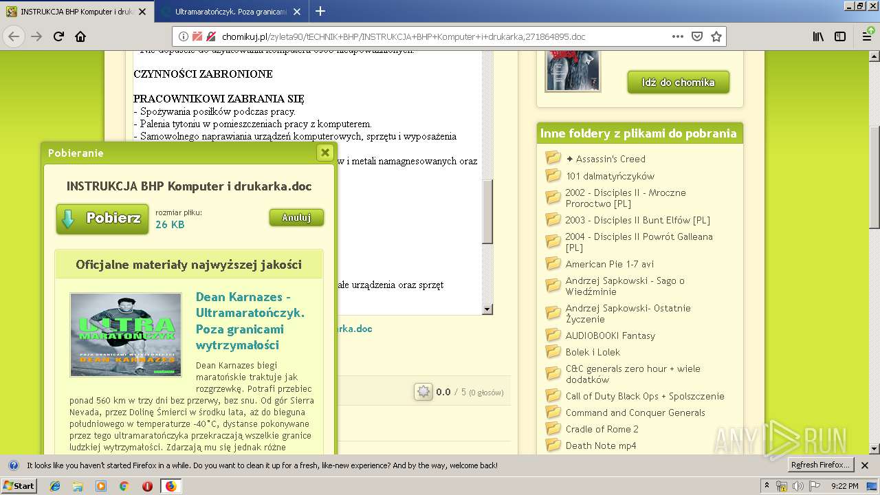Show site information icon in address bar
880x495 pixels.
[184, 36]
